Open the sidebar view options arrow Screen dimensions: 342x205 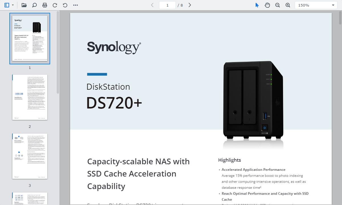point(13,5)
